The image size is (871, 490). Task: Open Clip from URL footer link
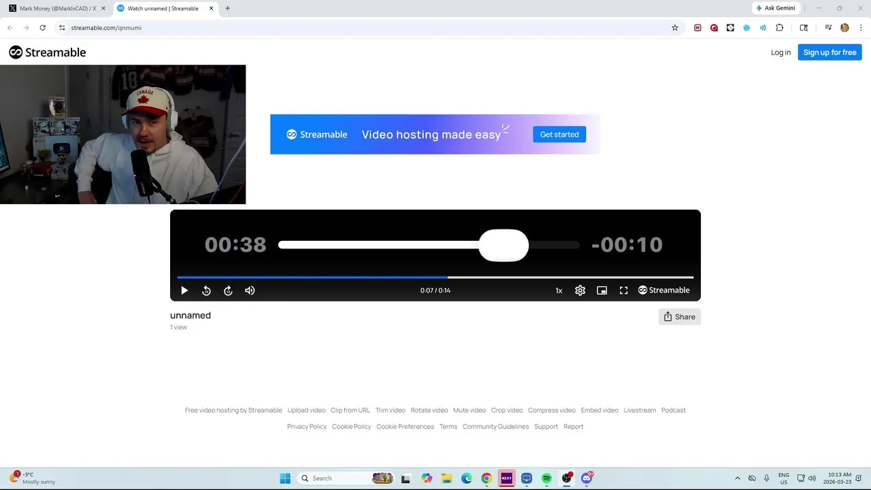[350, 410]
